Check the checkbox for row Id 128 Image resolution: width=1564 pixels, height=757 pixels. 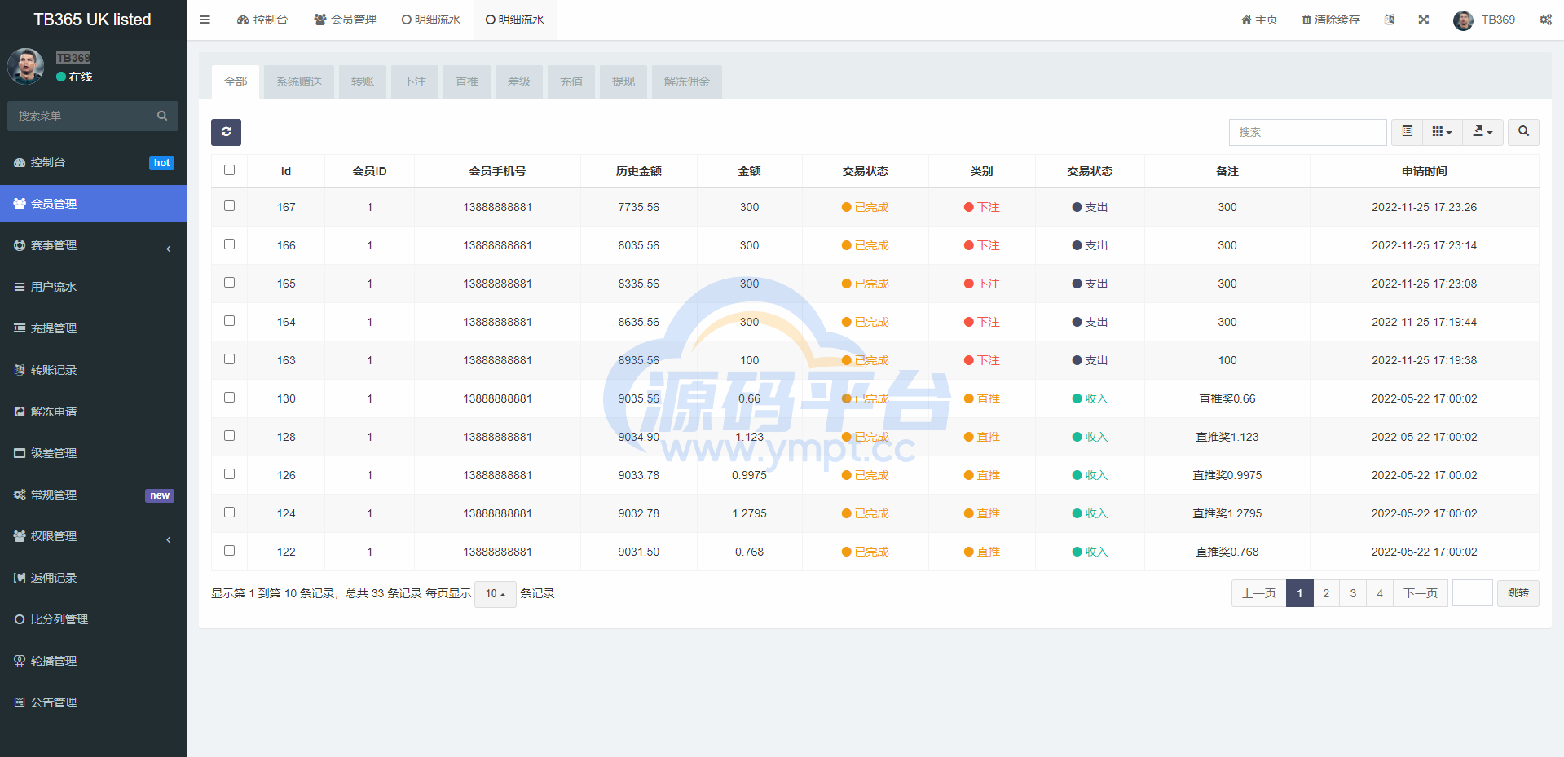click(229, 436)
